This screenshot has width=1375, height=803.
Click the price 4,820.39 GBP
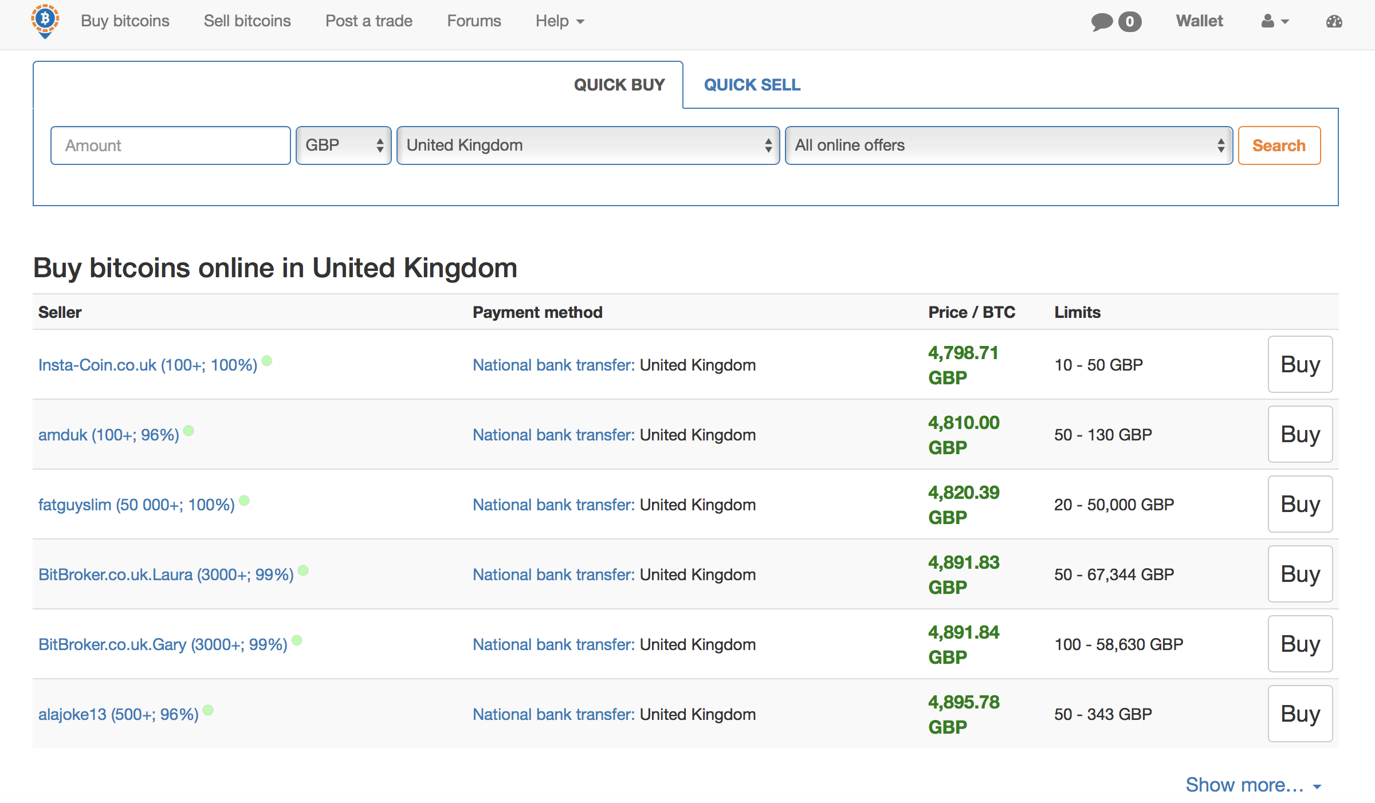(964, 505)
